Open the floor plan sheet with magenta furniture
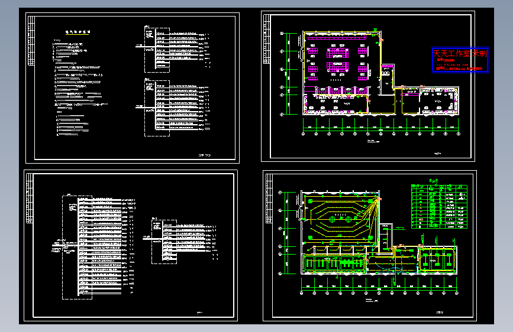This screenshot has width=513, height=332. pos(368,86)
